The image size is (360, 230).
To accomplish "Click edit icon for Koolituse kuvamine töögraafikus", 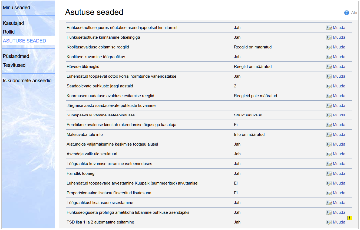I will click(x=329, y=57).
